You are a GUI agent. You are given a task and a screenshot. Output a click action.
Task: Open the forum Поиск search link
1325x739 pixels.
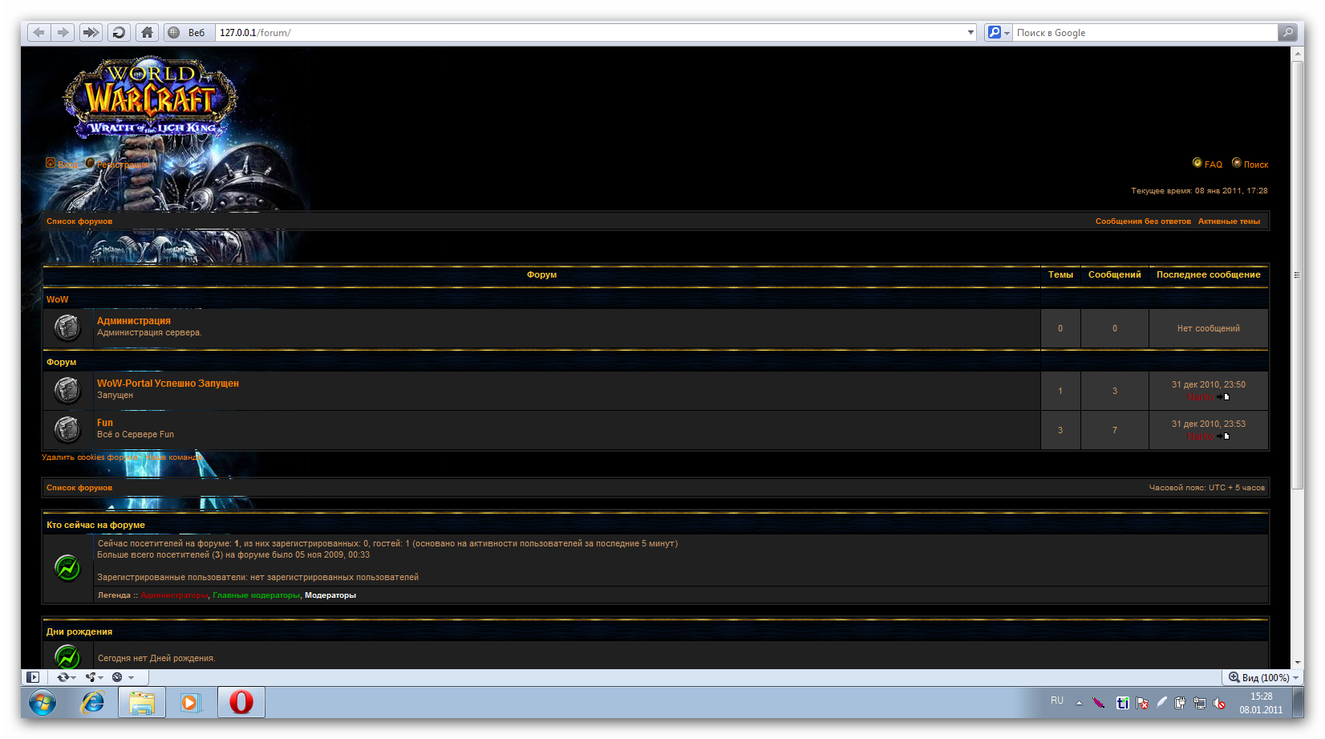point(1256,164)
